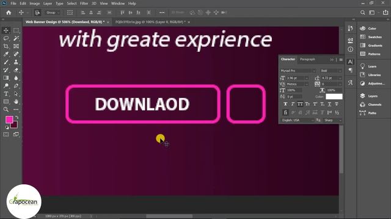Select the Brush tool
Screen dimensions: 391x219
coord(6,62)
